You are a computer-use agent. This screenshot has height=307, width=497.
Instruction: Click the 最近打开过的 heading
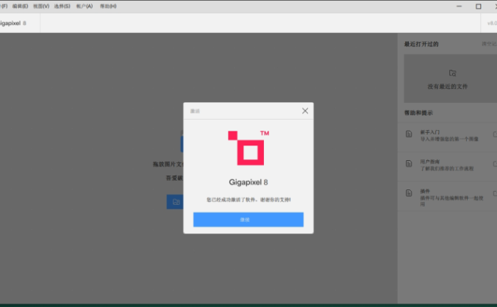point(421,44)
